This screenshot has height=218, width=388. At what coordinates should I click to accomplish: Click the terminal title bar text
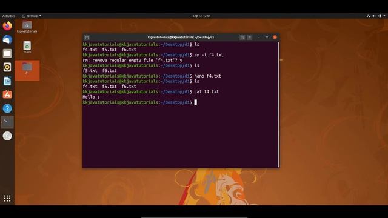(x=181, y=37)
